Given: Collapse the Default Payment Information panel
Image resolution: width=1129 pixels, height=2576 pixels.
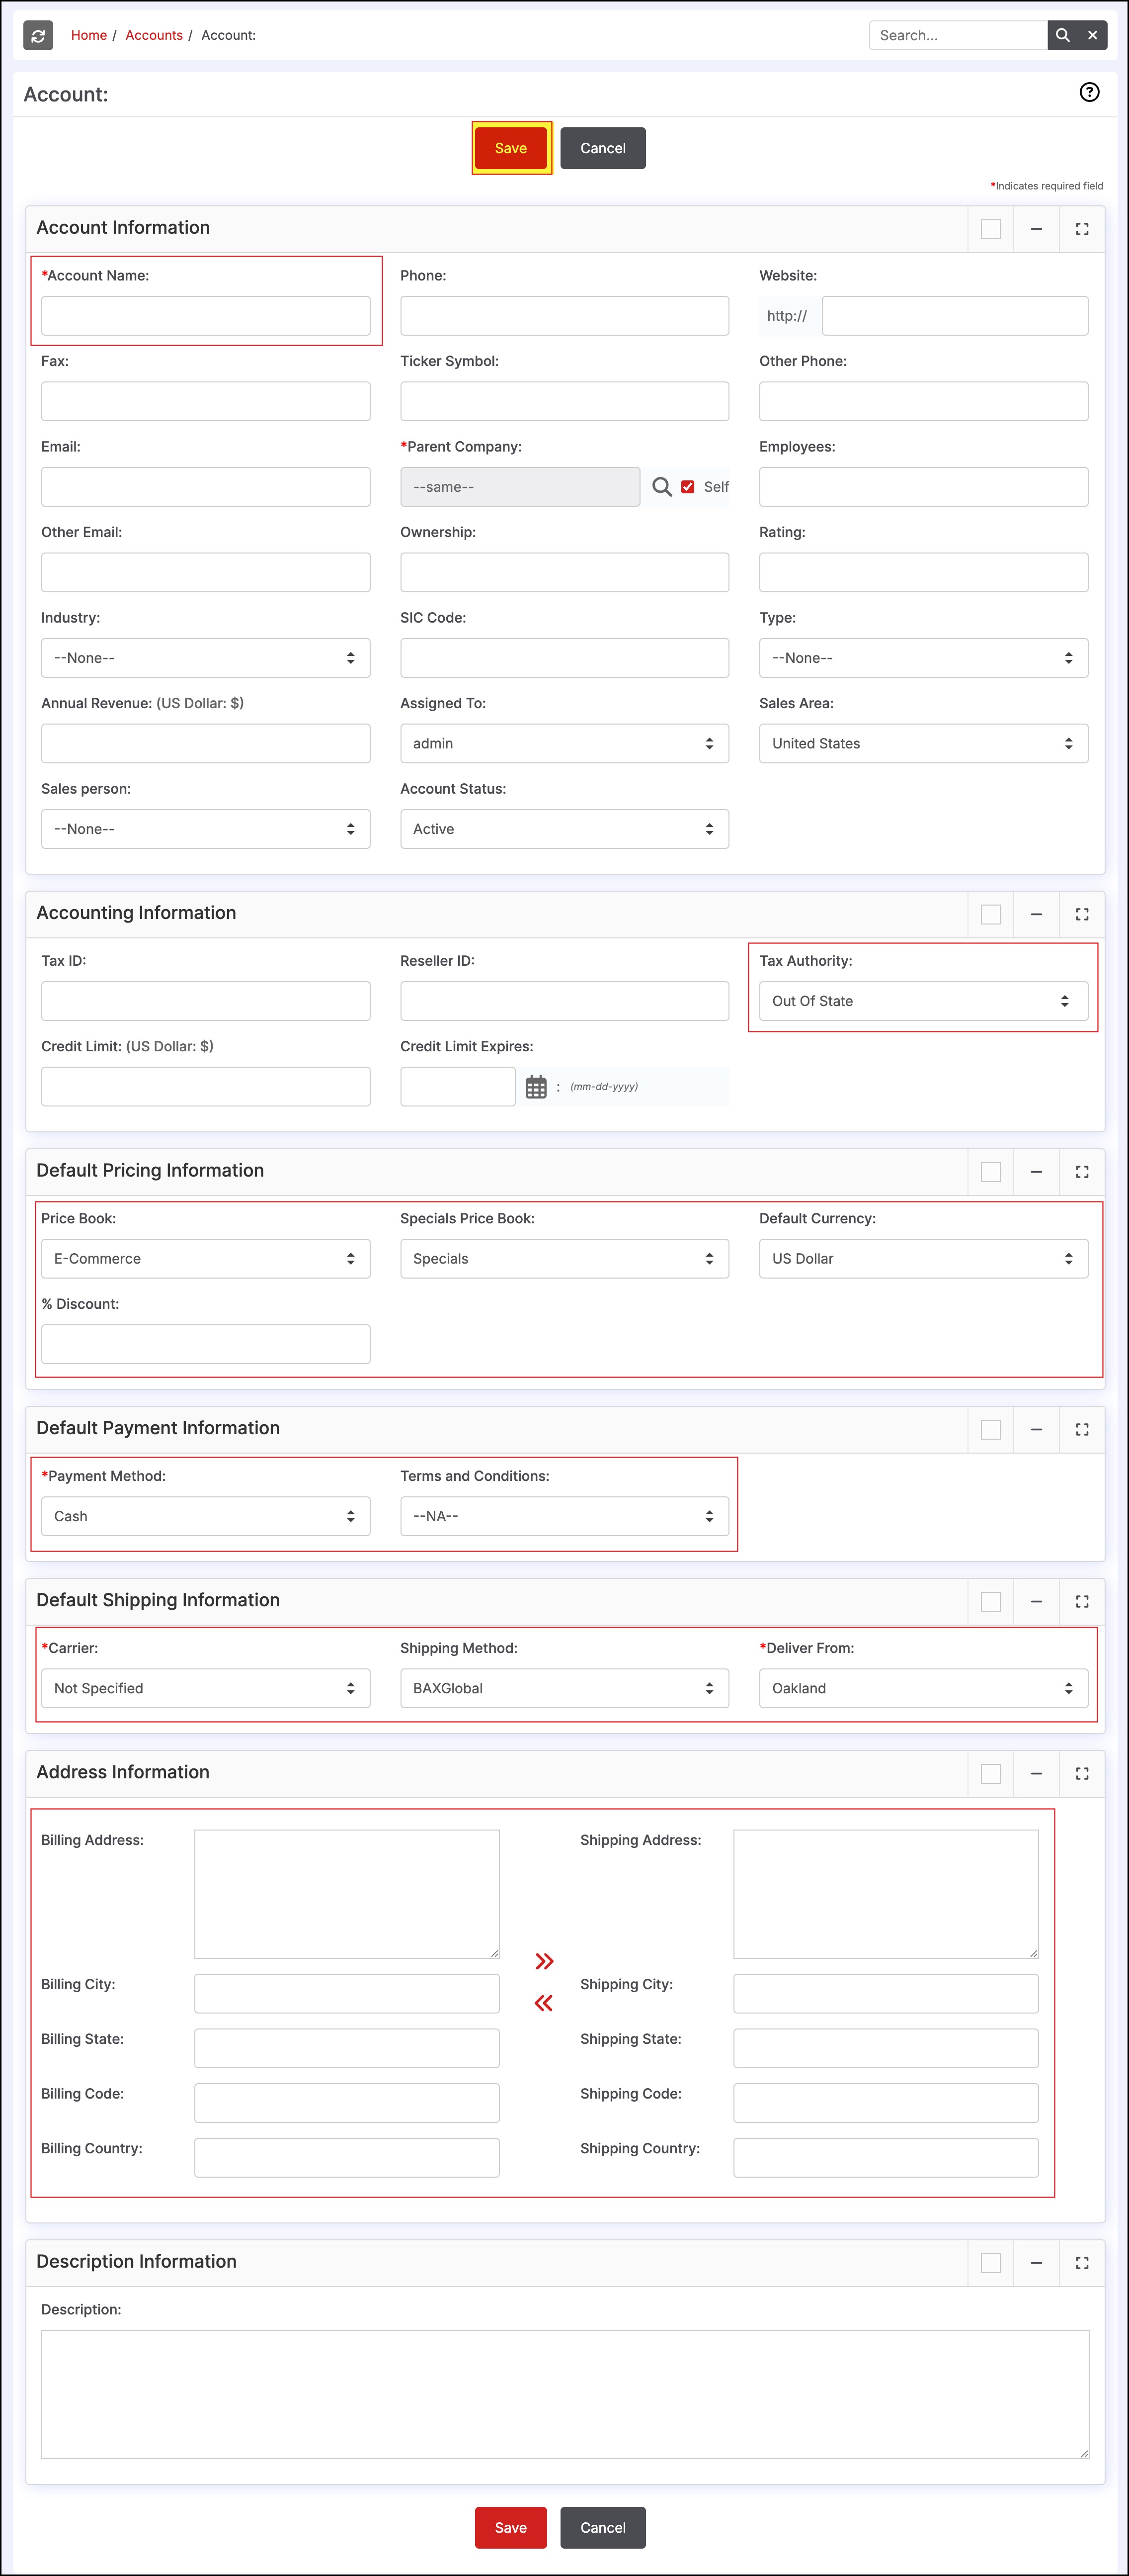Looking at the screenshot, I should (x=1036, y=1430).
